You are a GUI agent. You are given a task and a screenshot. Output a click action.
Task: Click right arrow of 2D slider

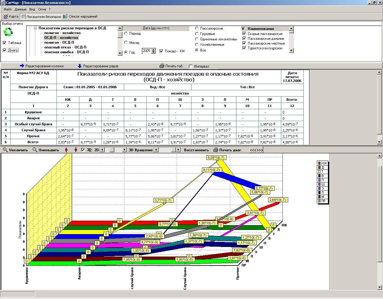pyautogui.click(x=124, y=150)
